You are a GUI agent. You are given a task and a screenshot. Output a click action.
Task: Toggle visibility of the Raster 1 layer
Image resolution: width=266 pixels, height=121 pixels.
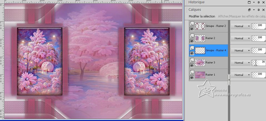coord(192,78)
